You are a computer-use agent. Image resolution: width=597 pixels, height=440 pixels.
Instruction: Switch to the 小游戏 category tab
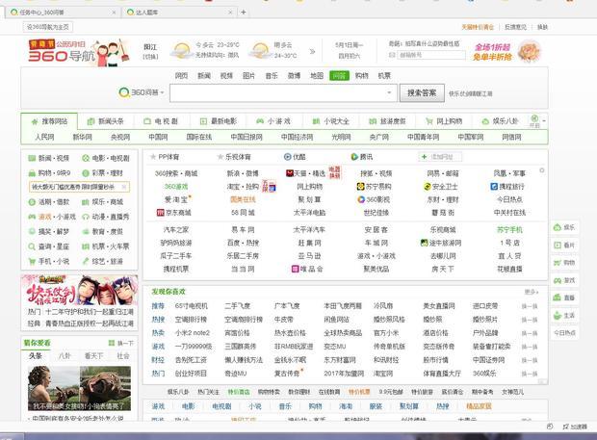pyautogui.click(x=273, y=121)
